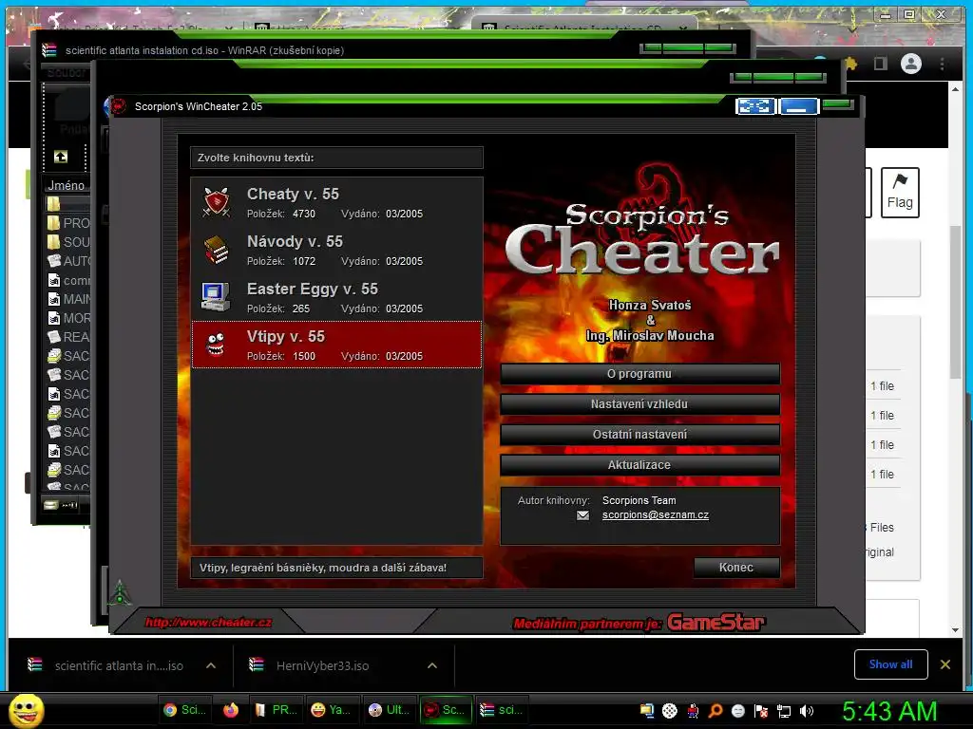This screenshot has width=973, height=729.
Task: Click the first tray icon showing monitors
Action: click(x=647, y=711)
